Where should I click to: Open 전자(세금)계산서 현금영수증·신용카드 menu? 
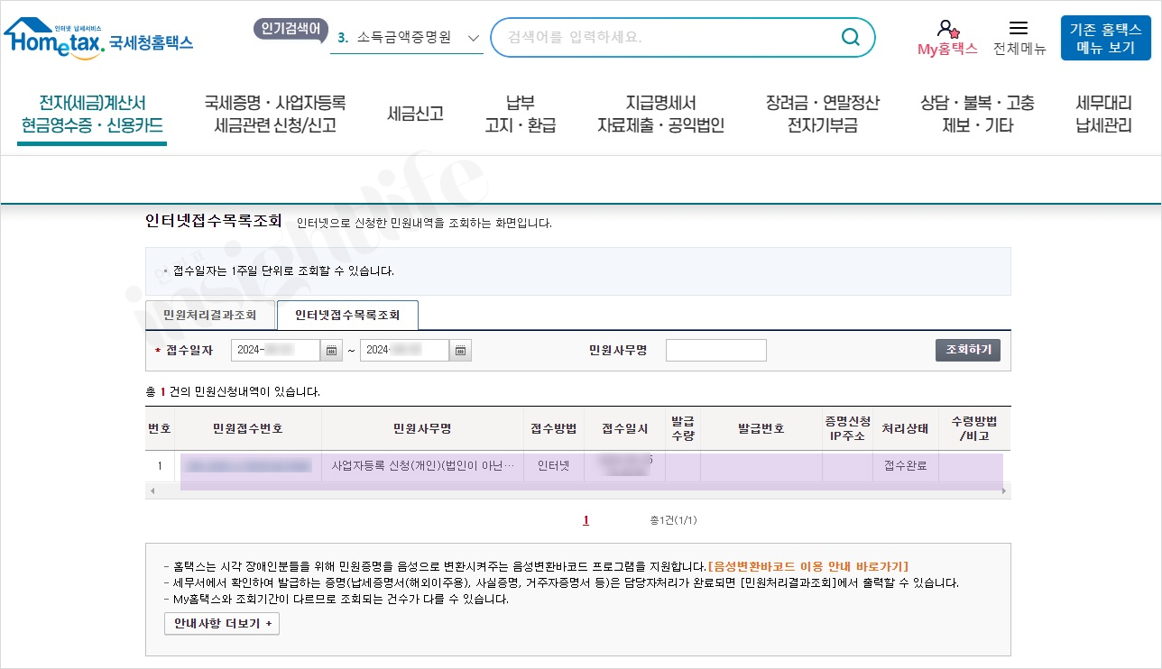pos(92,115)
